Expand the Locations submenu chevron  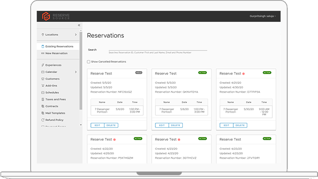tap(76, 35)
